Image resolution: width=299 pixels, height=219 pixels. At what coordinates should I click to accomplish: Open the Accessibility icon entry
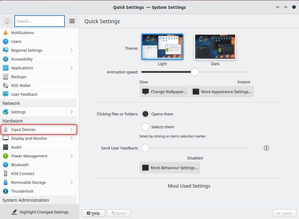[6, 59]
